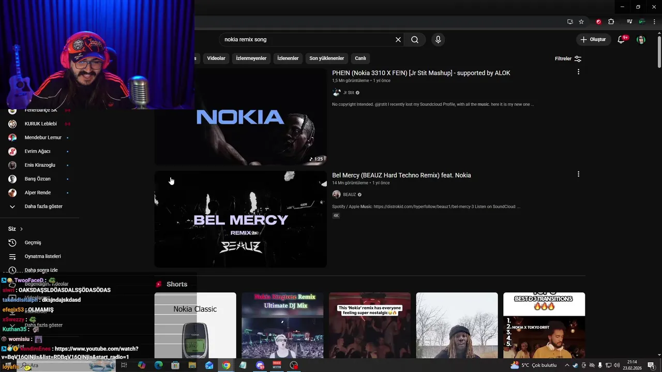The height and width of the screenshot is (372, 662).
Task: Open Voicemeeter in the taskbar
Action: (277, 365)
